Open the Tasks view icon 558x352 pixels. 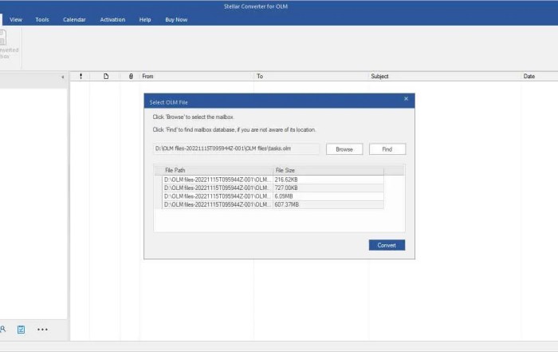21,330
